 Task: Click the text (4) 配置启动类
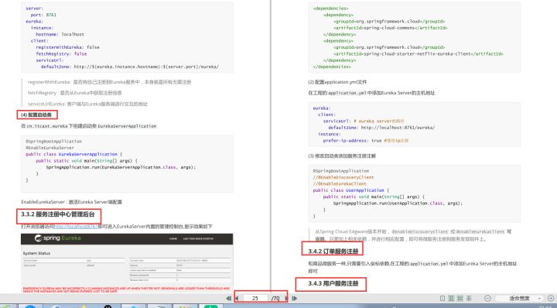pos(36,115)
